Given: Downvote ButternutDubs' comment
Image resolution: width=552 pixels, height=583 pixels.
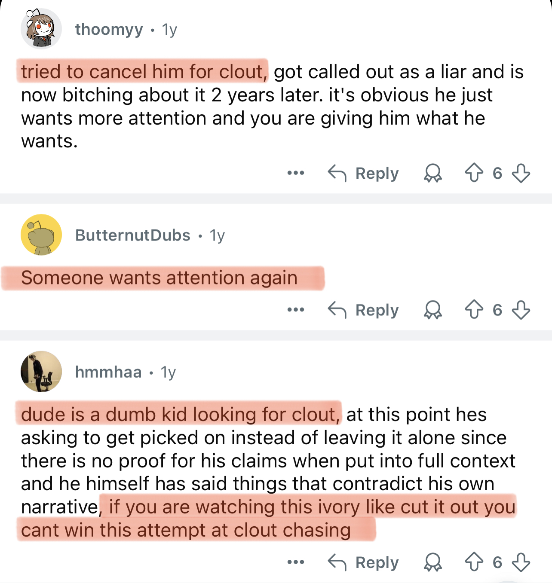Looking at the screenshot, I should [x=521, y=310].
